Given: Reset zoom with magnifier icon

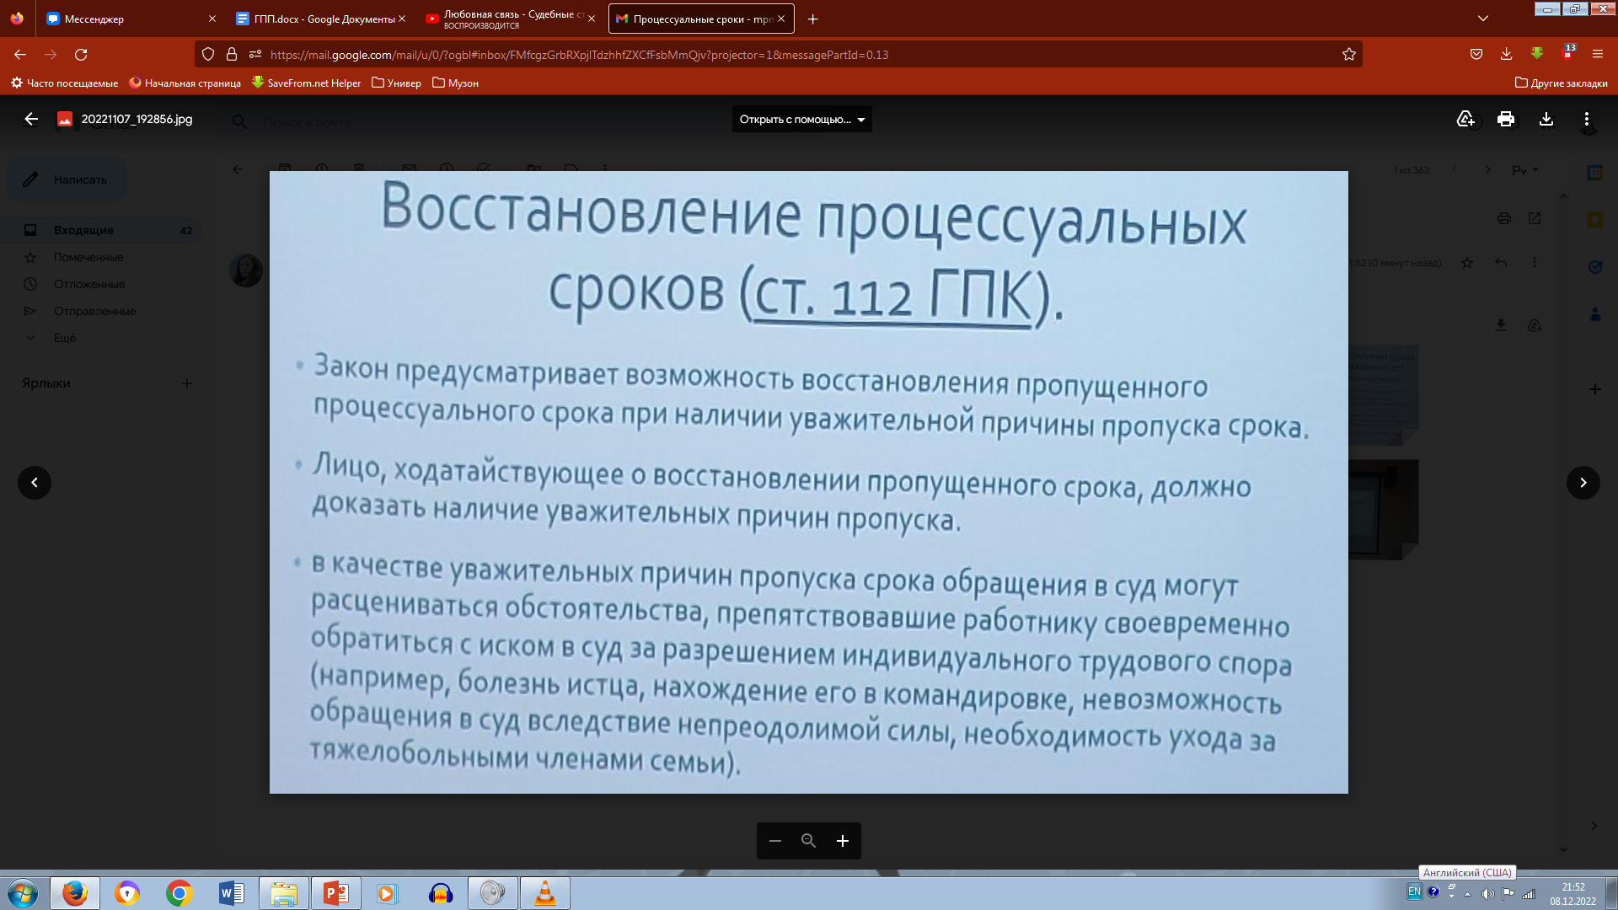Looking at the screenshot, I should pyautogui.click(x=809, y=841).
